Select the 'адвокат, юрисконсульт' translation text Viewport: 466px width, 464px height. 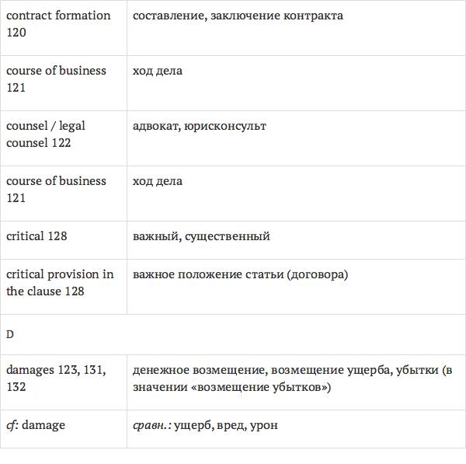[200, 126]
